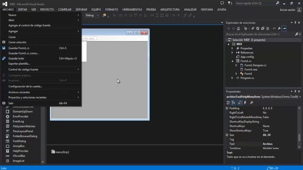The width and height of the screenshot is (303, 170).
Task: Show Events with the lightning bolt icon
Action: click(x=245, y=103)
